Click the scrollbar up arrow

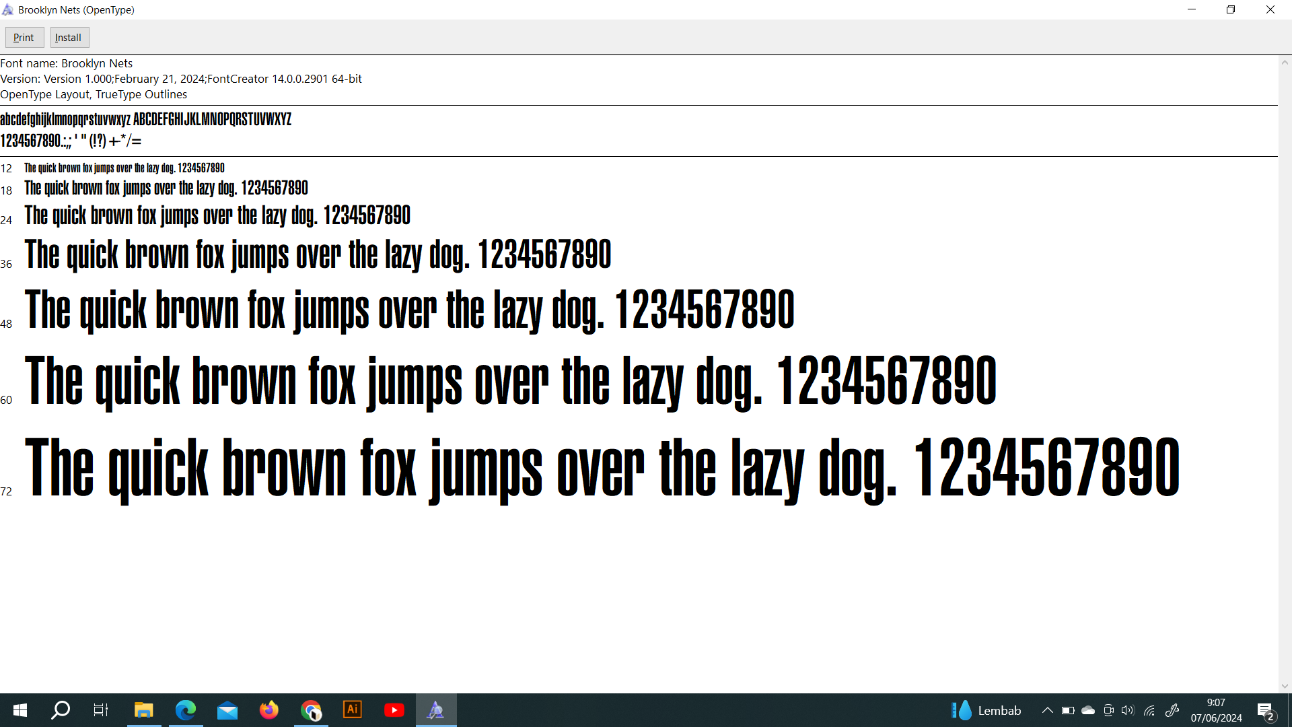tap(1285, 63)
